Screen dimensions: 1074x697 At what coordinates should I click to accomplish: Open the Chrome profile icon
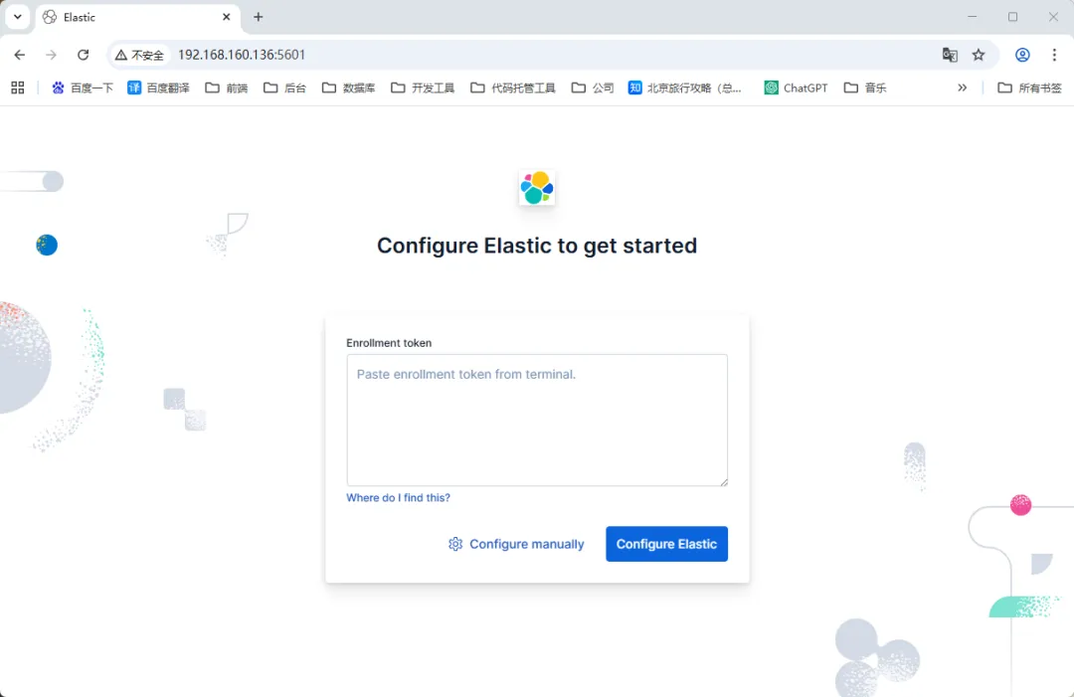pyautogui.click(x=1022, y=55)
